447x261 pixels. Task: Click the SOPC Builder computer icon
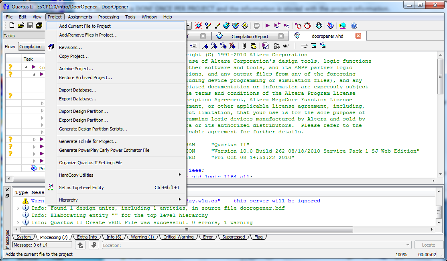(x=342, y=26)
